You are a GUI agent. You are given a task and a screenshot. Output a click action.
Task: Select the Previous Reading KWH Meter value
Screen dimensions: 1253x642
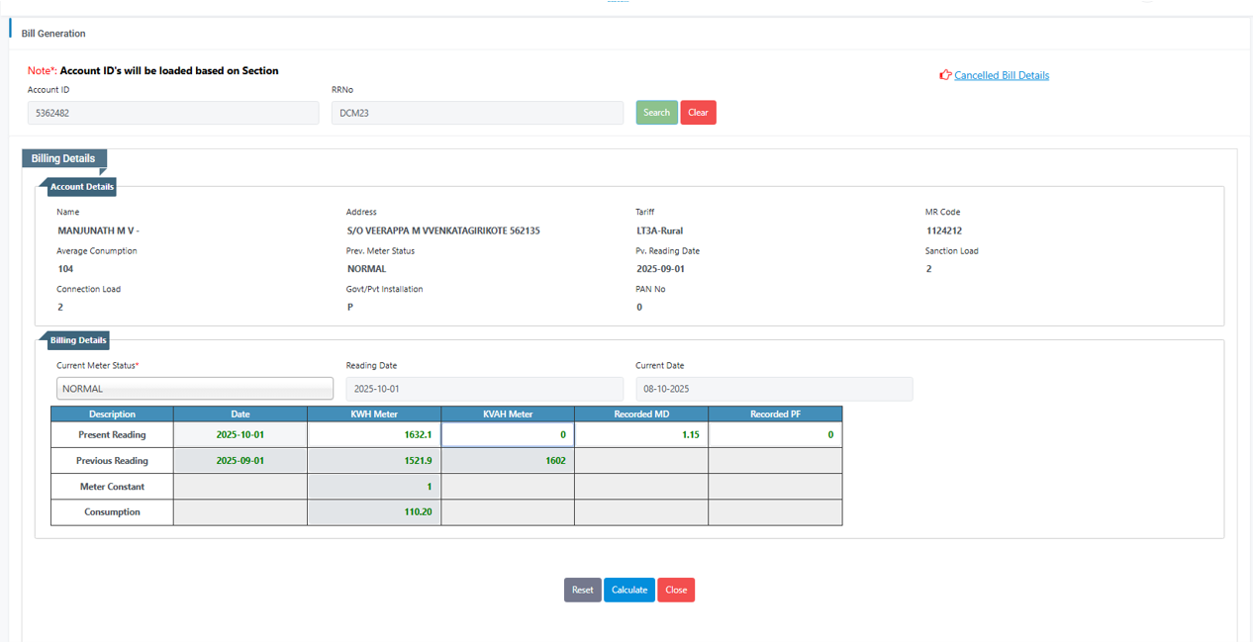pos(374,461)
